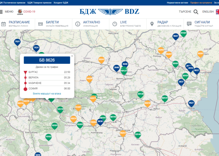
Task: Click train marker 7621
Action: [17, 42]
